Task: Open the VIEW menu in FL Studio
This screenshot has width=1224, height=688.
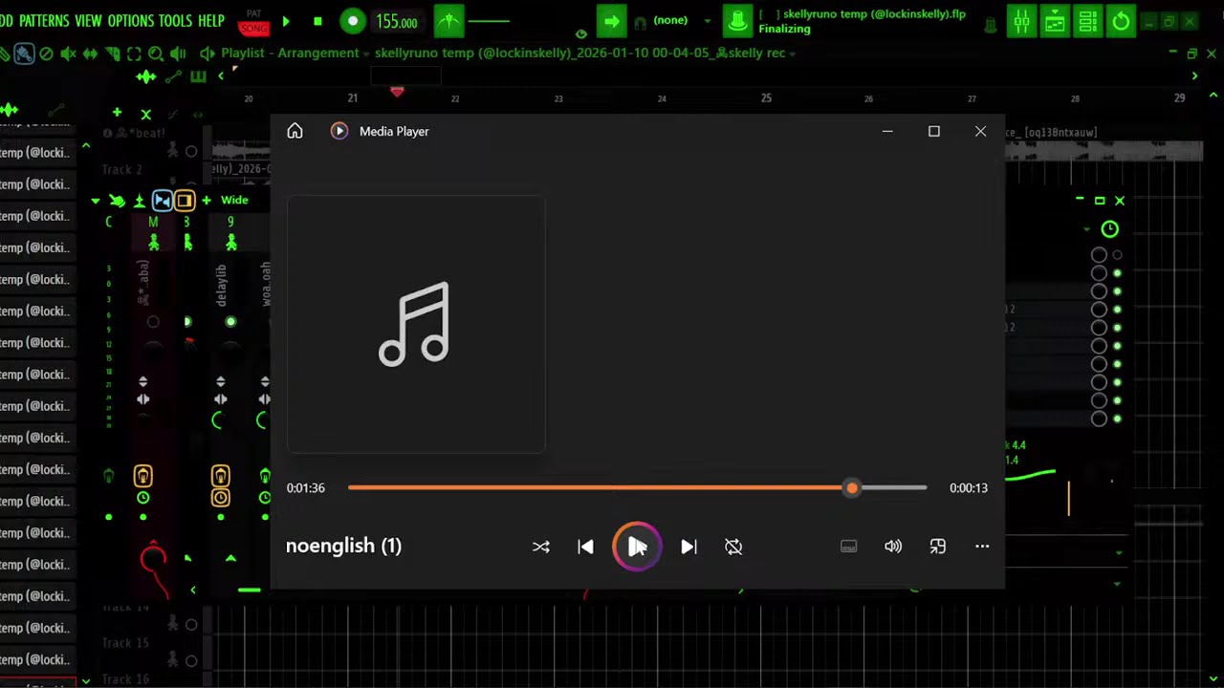Action: click(88, 20)
